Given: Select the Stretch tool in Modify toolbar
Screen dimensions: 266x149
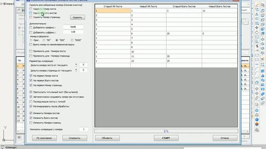Looking at the screenshot, I should pyautogui.click(x=257, y=41).
